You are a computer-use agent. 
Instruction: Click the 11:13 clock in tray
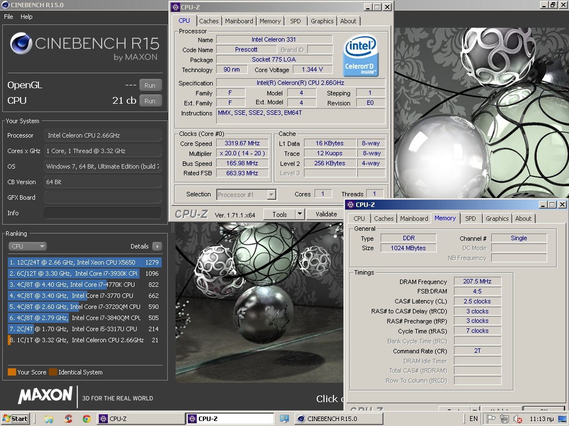pos(541,419)
